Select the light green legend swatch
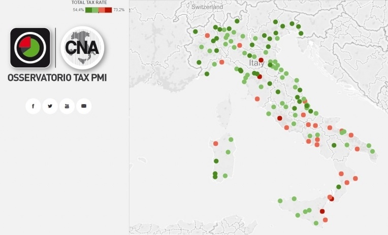The width and height of the screenshot is (388, 235). pos(95,10)
